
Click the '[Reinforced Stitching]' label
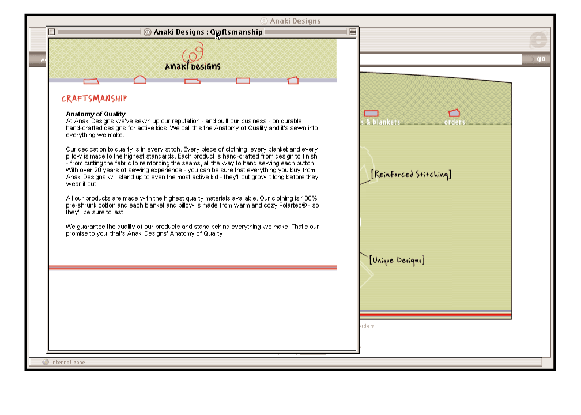tap(411, 174)
